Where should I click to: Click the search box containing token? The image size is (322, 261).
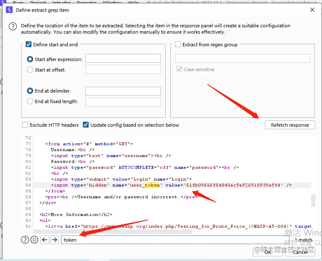[175, 240]
